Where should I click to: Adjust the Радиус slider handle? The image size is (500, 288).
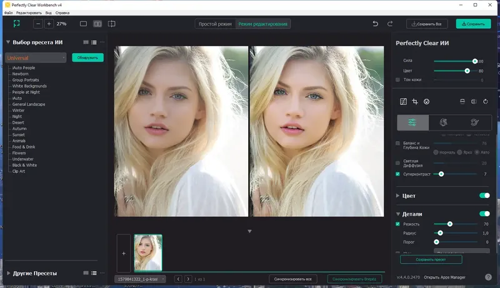[440, 233]
